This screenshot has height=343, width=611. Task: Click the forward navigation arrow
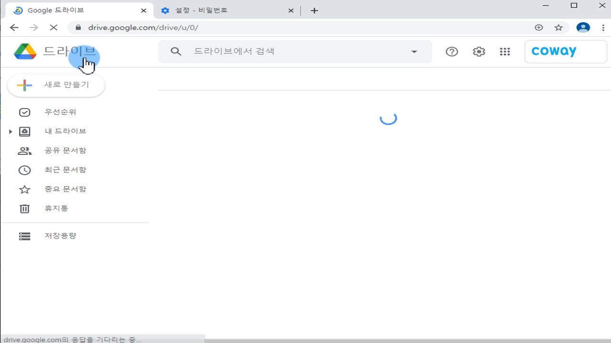click(x=34, y=28)
